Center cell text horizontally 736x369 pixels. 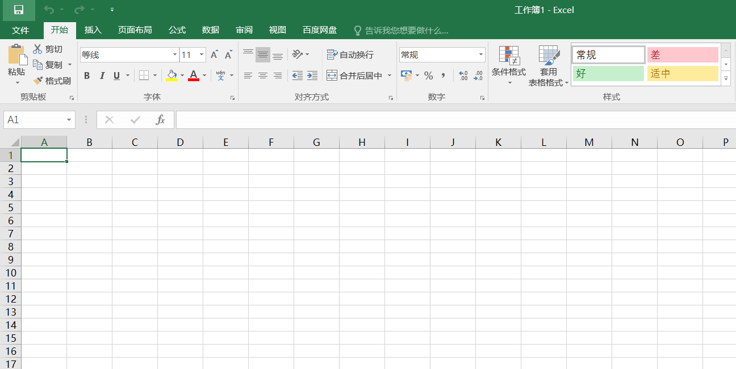click(x=263, y=76)
